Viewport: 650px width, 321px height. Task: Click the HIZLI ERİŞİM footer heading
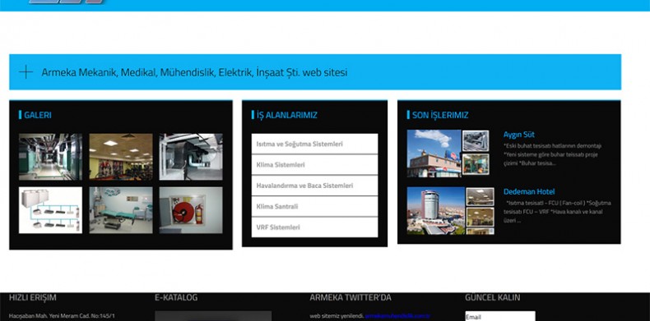click(x=32, y=297)
